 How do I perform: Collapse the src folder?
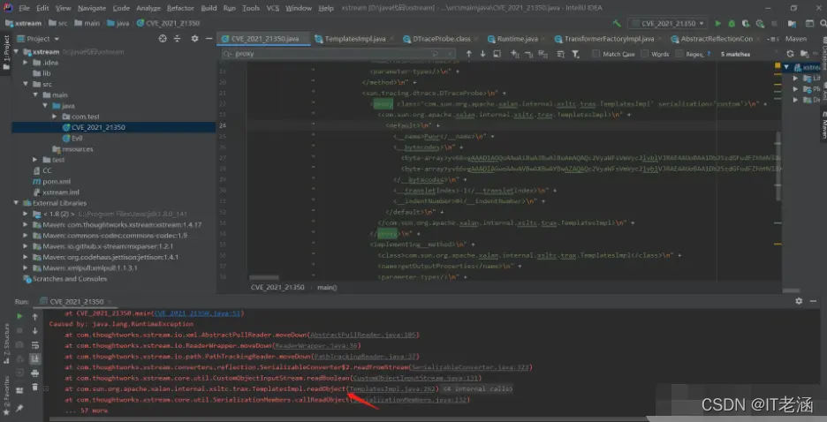[26, 84]
